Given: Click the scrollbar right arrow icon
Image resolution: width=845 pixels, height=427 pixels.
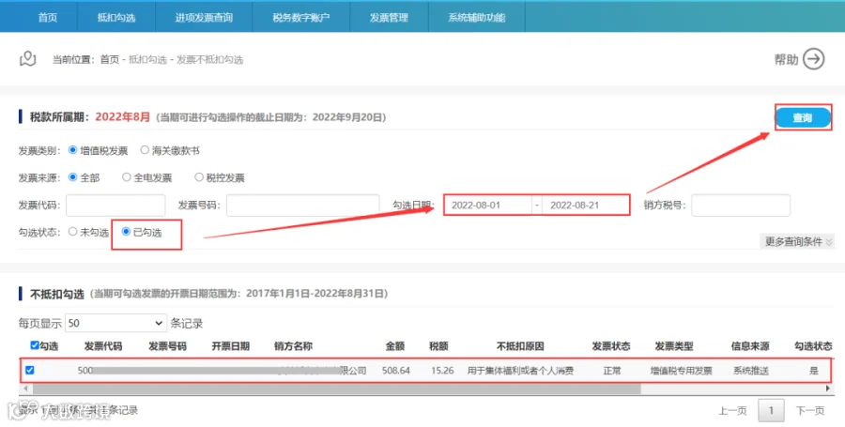Looking at the screenshot, I should (x=828, y=389).
